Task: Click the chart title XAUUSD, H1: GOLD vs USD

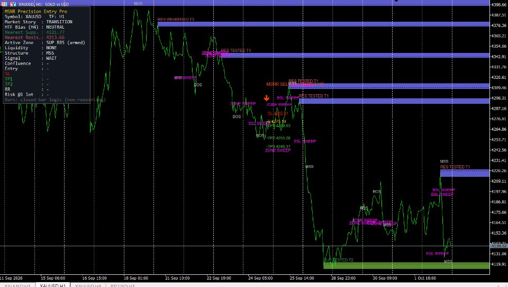Action: point(43,4)
